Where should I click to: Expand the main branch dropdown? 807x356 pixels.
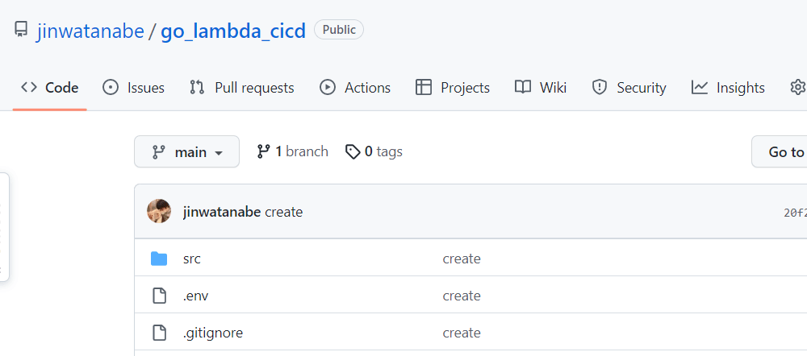tap(187, 151)
